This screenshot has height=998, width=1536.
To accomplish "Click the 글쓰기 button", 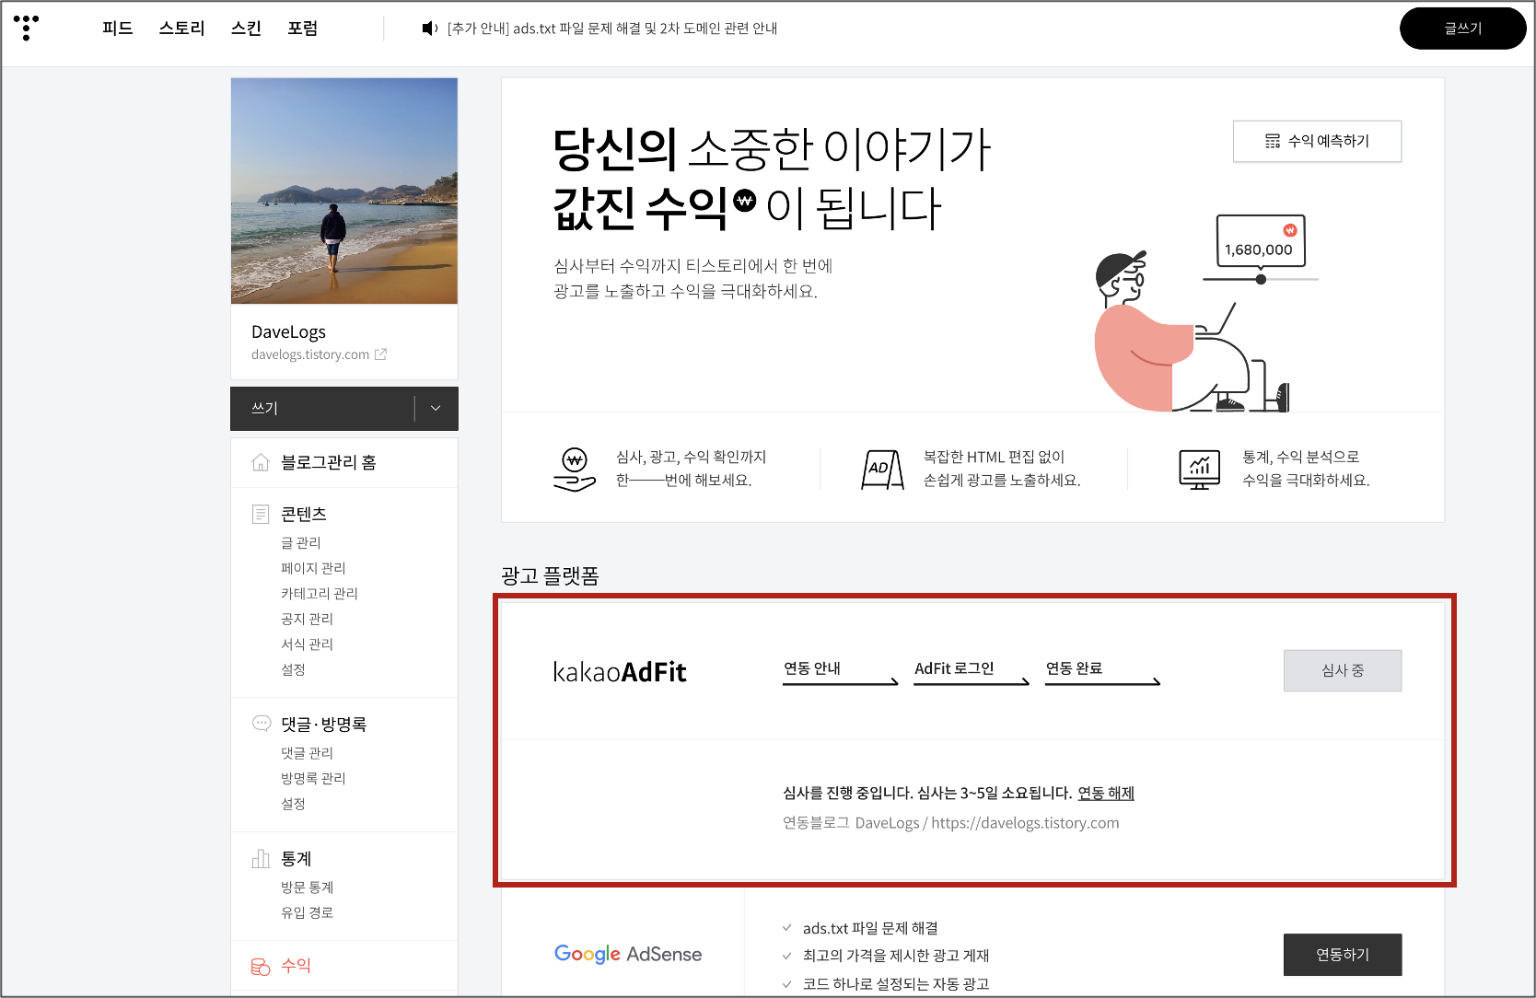I will pos(1462,29).
